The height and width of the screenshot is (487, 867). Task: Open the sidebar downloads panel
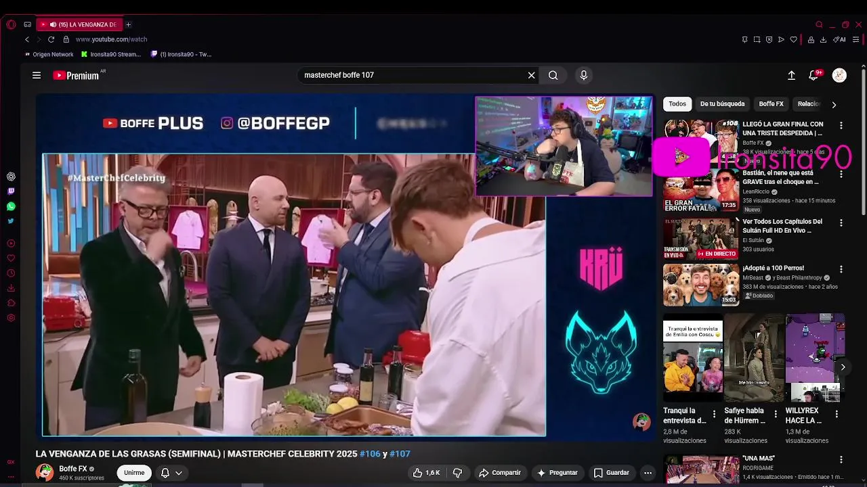pyautogui.click(x=11, y=288)
